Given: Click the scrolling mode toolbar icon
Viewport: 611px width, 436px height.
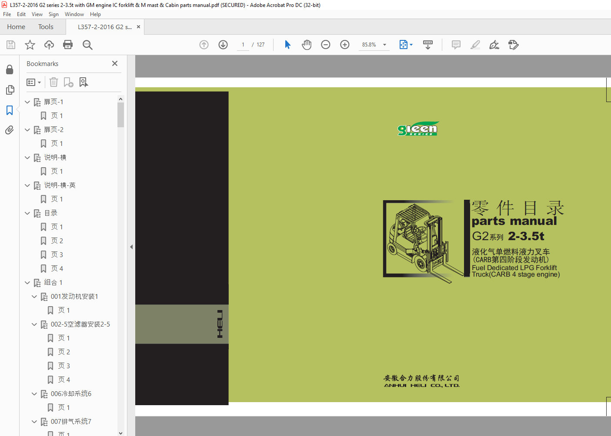Looking at the screenshot, I should [x=428, y=45].
